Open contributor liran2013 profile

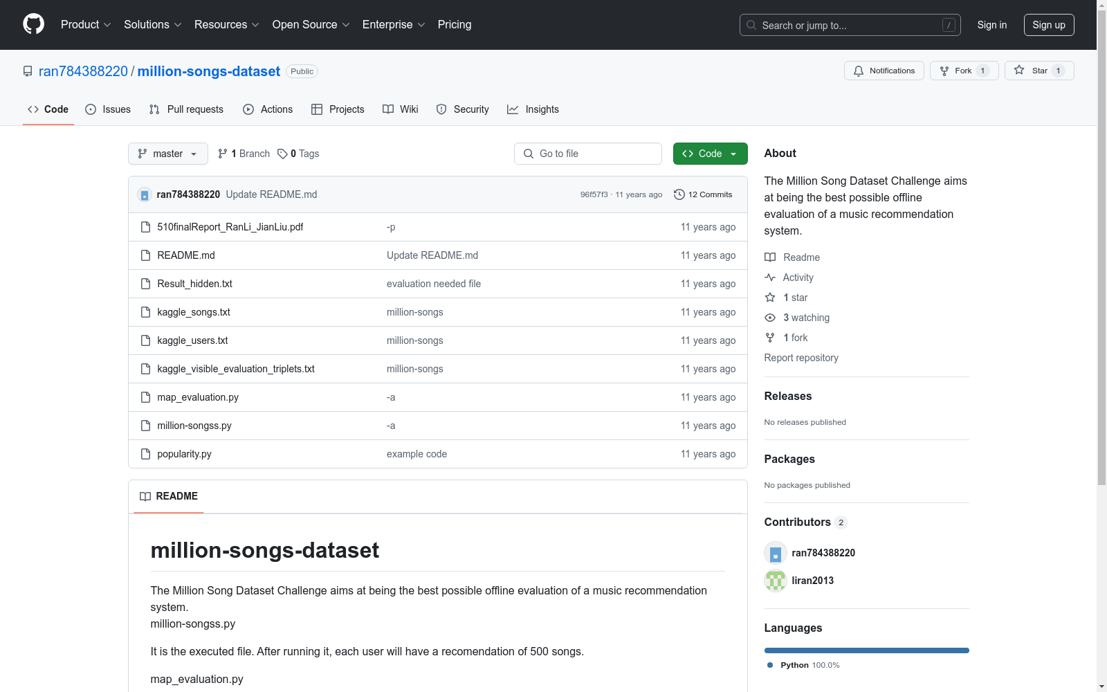(x=812, y=581)
